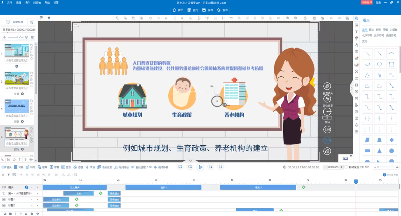Toggle layer visibility eye icon at timeline bottom
401x216 pixels.
[38, 214]
